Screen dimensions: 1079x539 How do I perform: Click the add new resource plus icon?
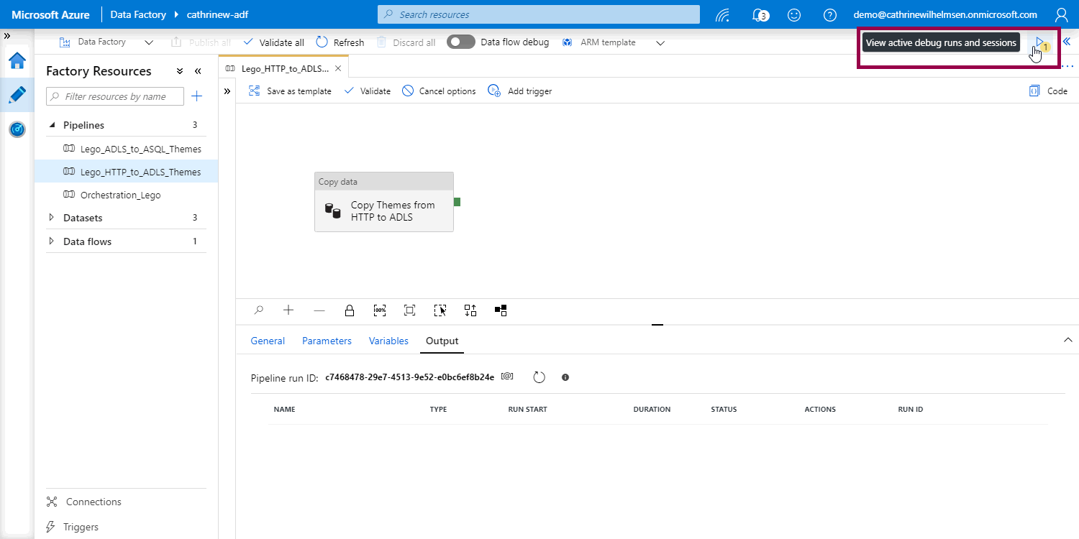[196, 96]
